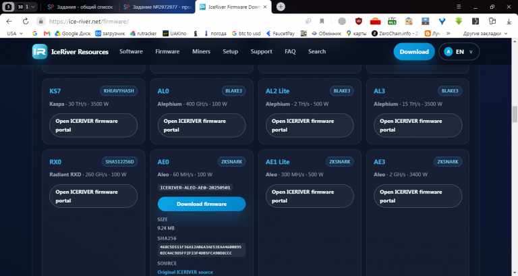Open the FaucetPay bookmark
518x276 pixels.
click(281, 33)
